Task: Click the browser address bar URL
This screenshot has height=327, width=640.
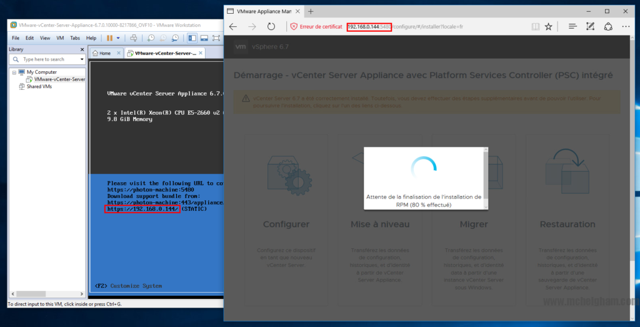Action: tap(405, 27)
